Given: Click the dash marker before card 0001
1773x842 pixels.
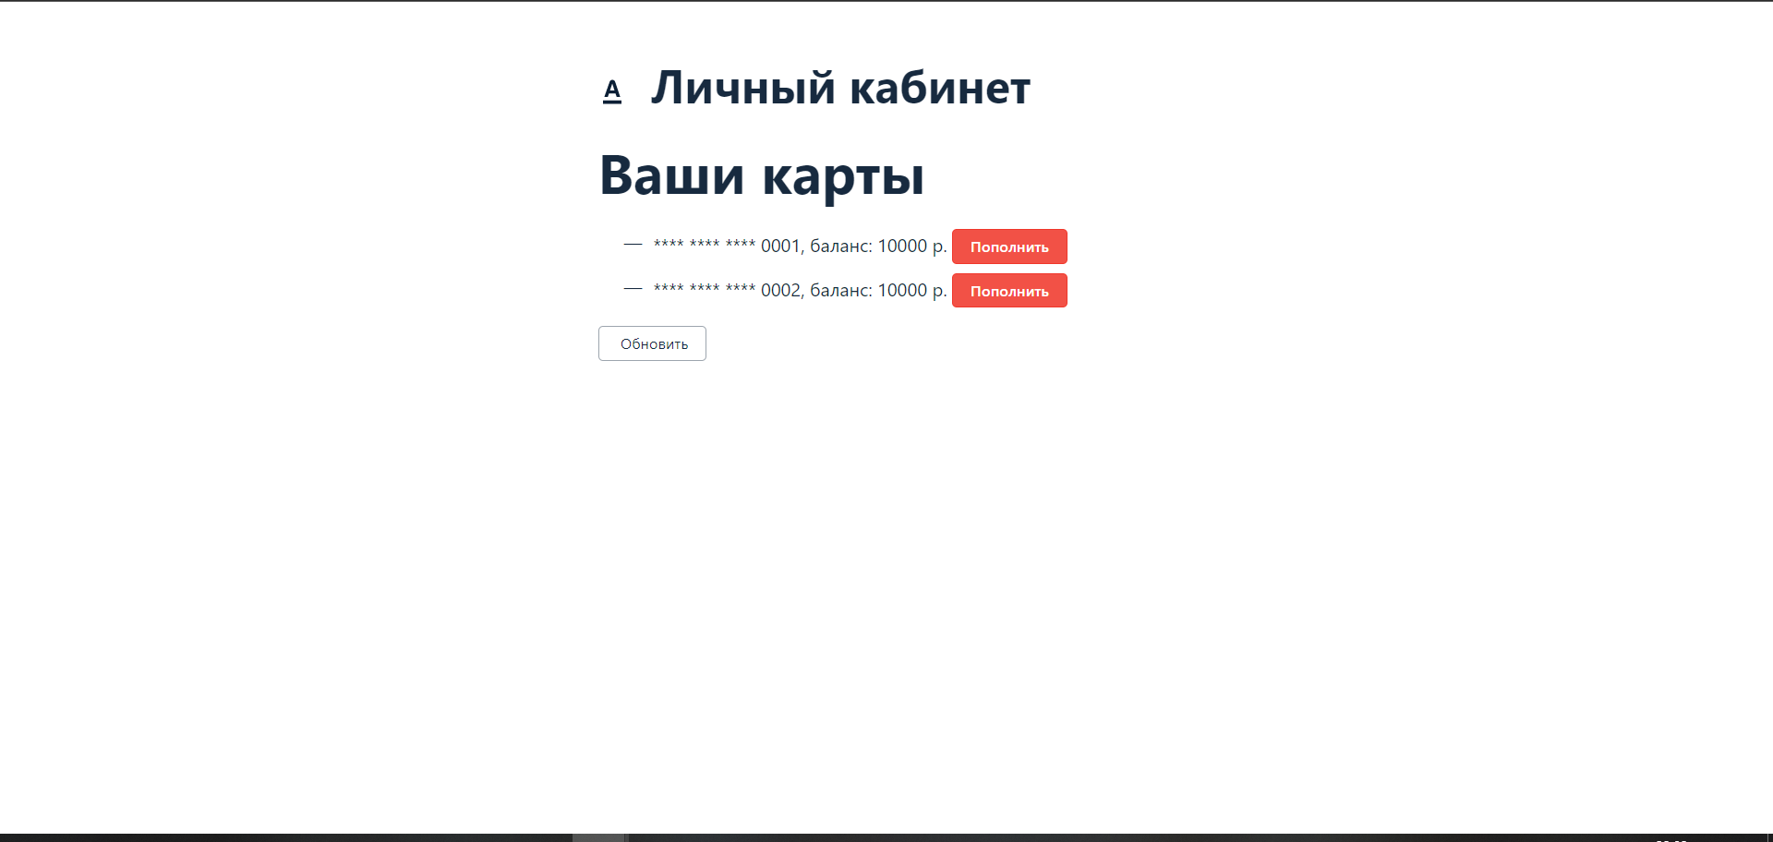Looking at the screenshot, I should click(632, 246).
